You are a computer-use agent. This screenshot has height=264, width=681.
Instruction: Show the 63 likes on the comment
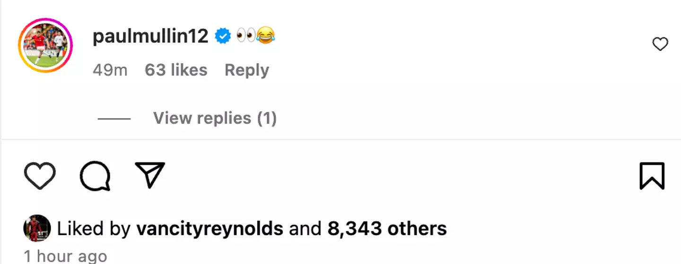click(x=176, y=70)
